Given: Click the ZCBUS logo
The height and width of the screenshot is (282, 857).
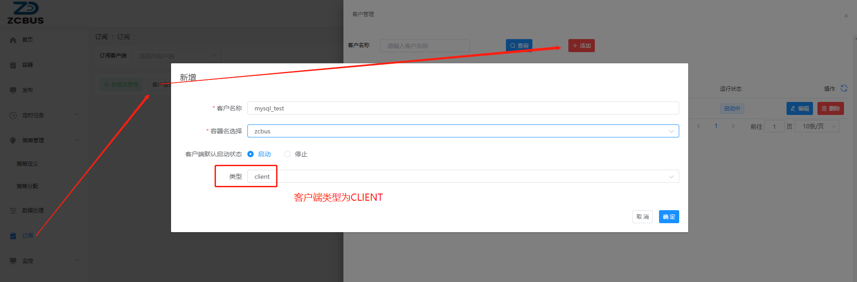Looking at the screenshot, I should (x=26, y=13).
